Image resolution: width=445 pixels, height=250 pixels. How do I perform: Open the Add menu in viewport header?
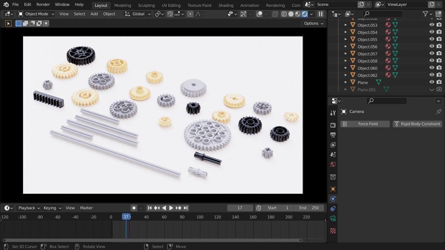click(94, 14)
